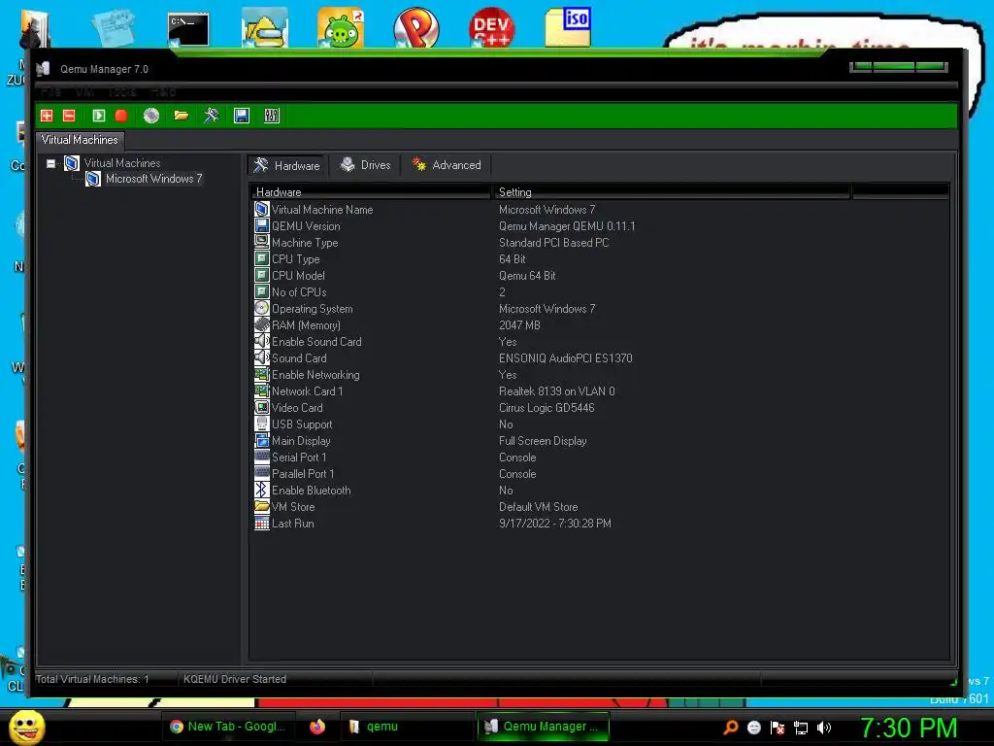
Task: Click the volume speaker tray icon
Action: point(824,727)
